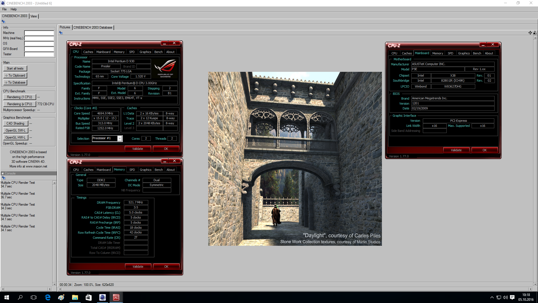Image resolution: width=538 pixels, height=303 pixels.
Task: Select the 772 CB-CPU score
Action: (x=46, y=104)
